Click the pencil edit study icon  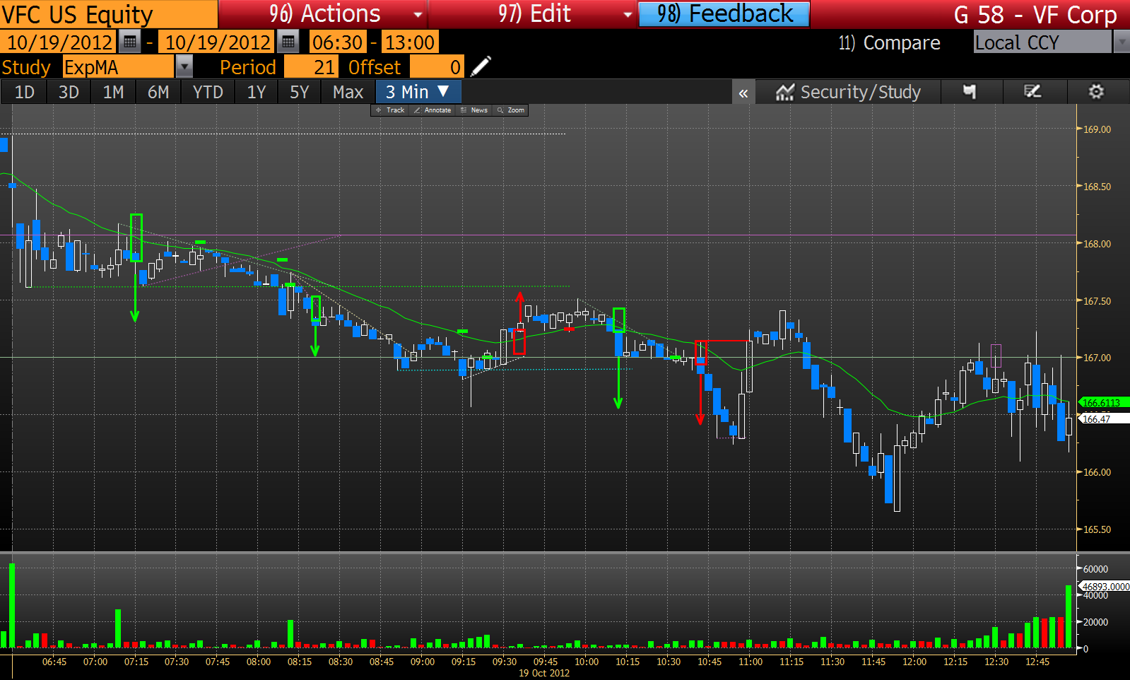coord(481,67)
